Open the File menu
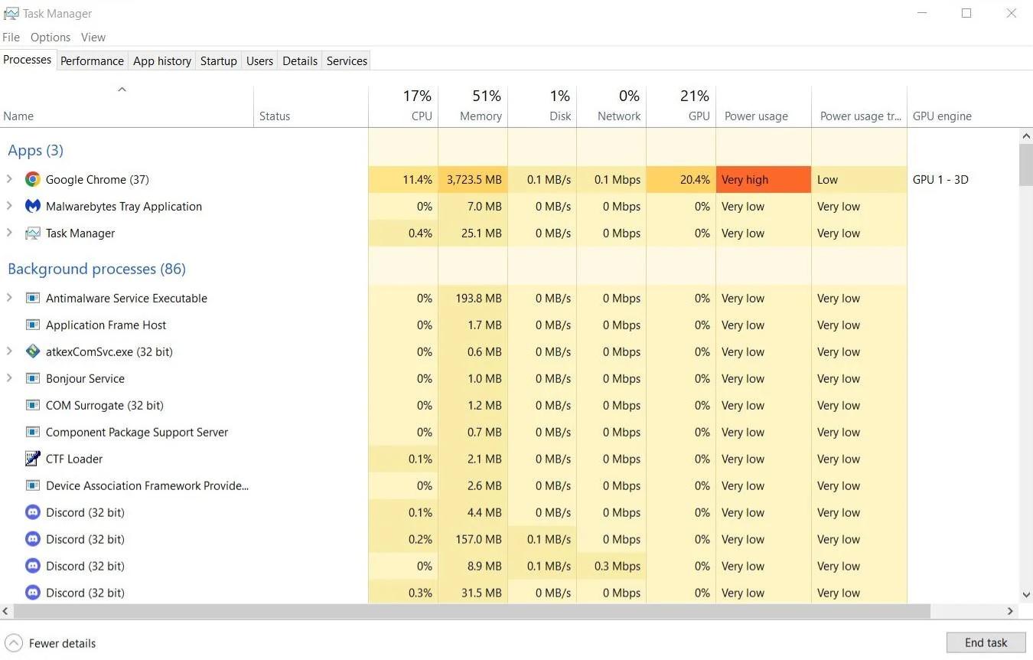Screen dimensions: 1033x660 click(11, 37)
